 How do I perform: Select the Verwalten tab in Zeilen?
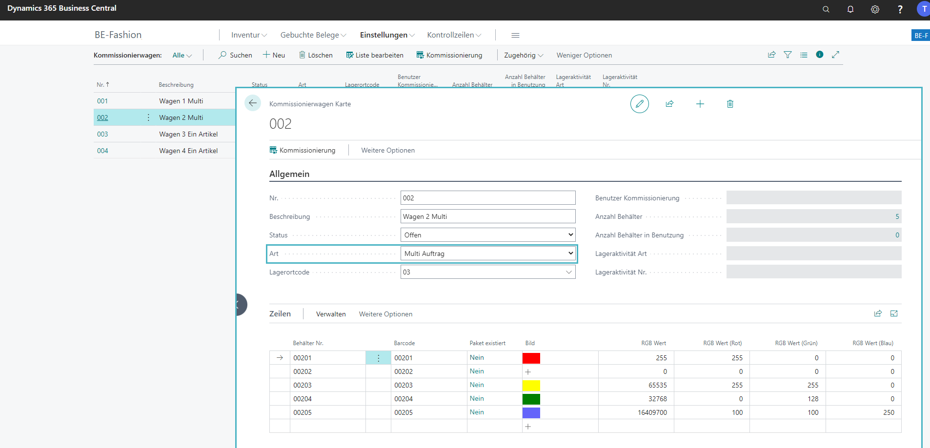[331, 314]
